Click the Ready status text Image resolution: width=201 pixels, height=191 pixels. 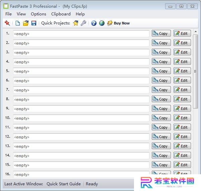[x=92, y=184]
